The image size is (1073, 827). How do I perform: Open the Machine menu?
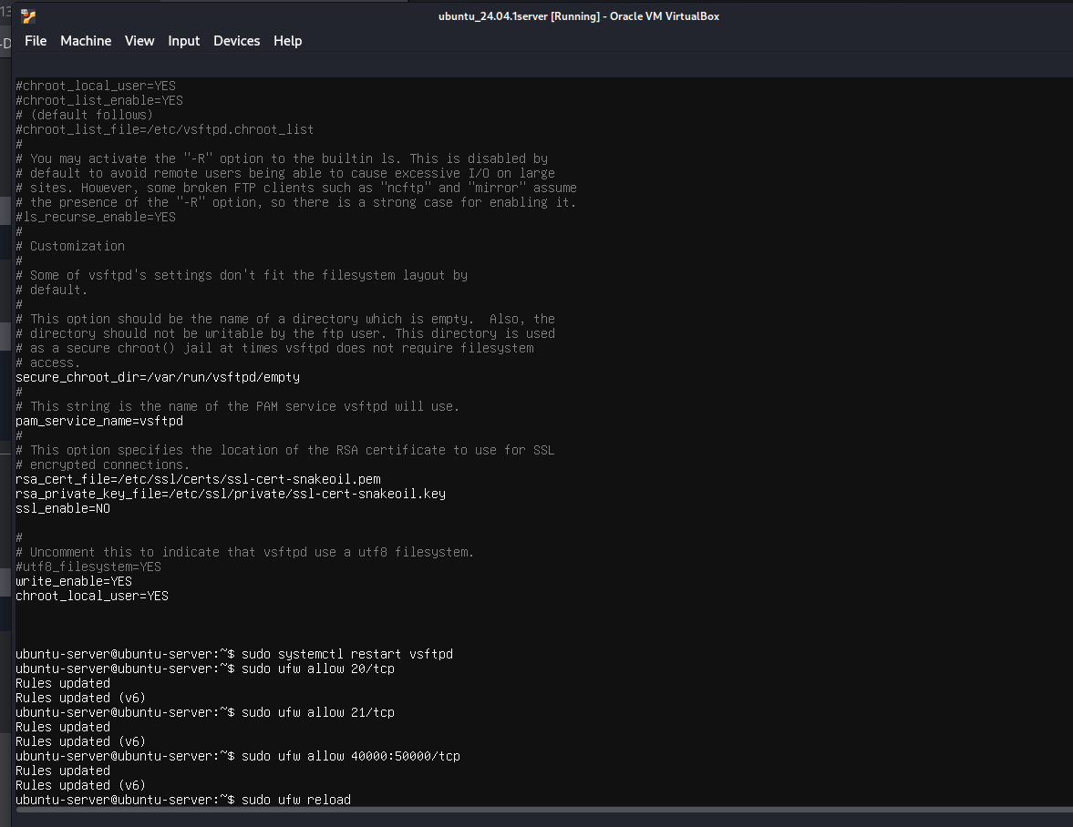[86, 41]
